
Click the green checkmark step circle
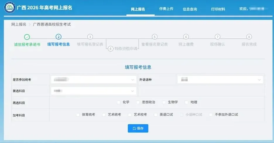(x=27, y=37)
